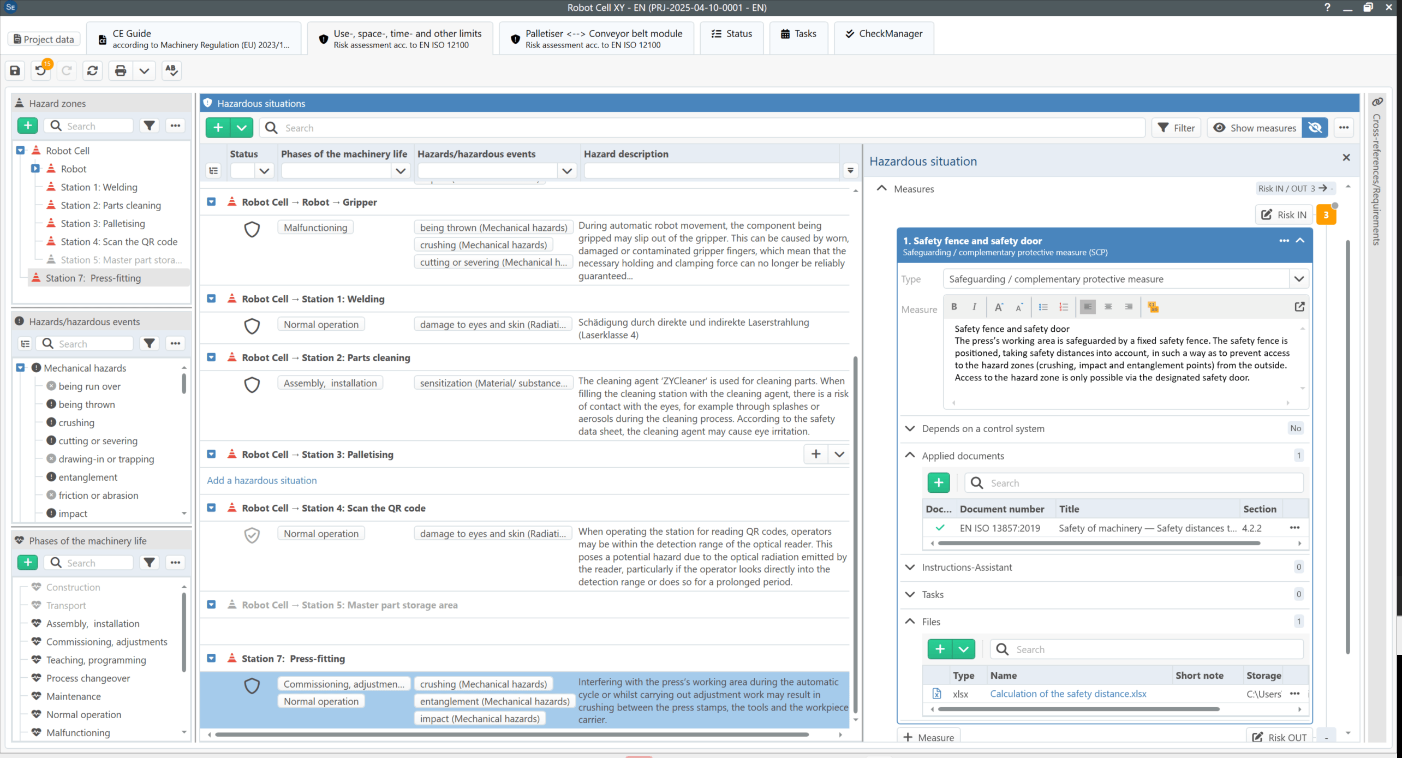Open the Project data tab
Viewport: 1402px width, 758px height.
tap(44, 39)
